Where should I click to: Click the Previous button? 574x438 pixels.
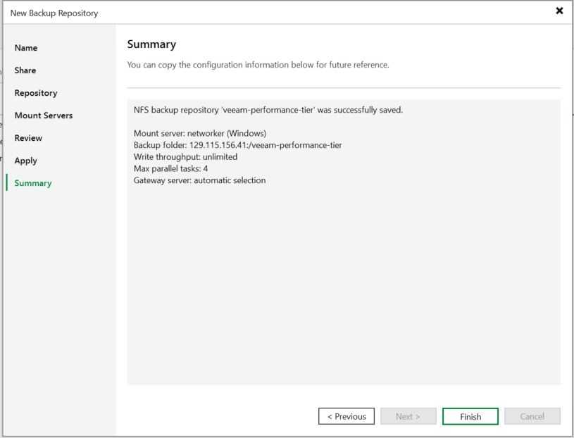tap(347, 416)
